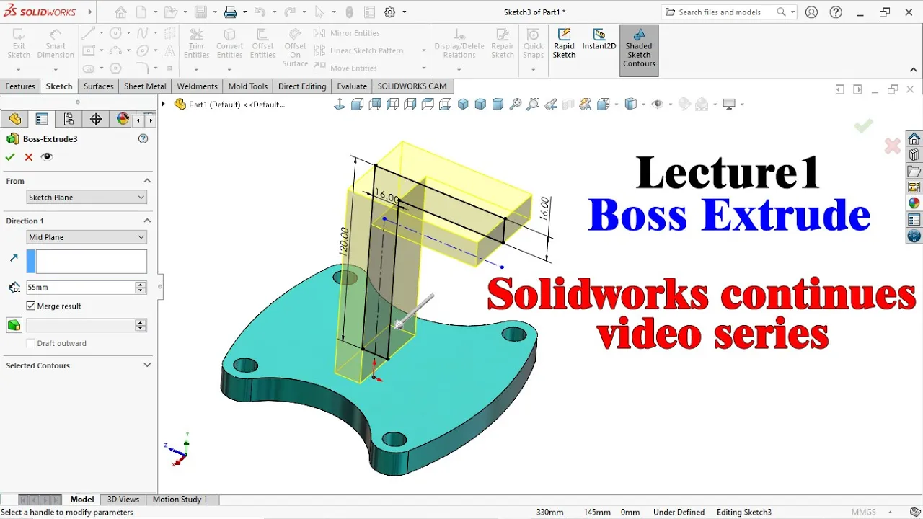Click Zoom to Fit magnifier icon

[x=516, y=105]
